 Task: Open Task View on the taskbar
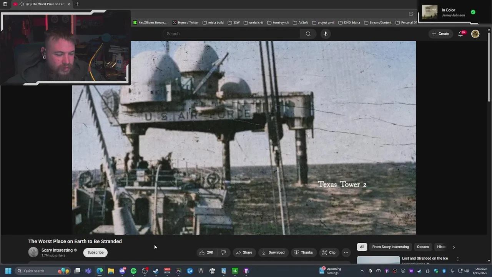click(77, 271)
